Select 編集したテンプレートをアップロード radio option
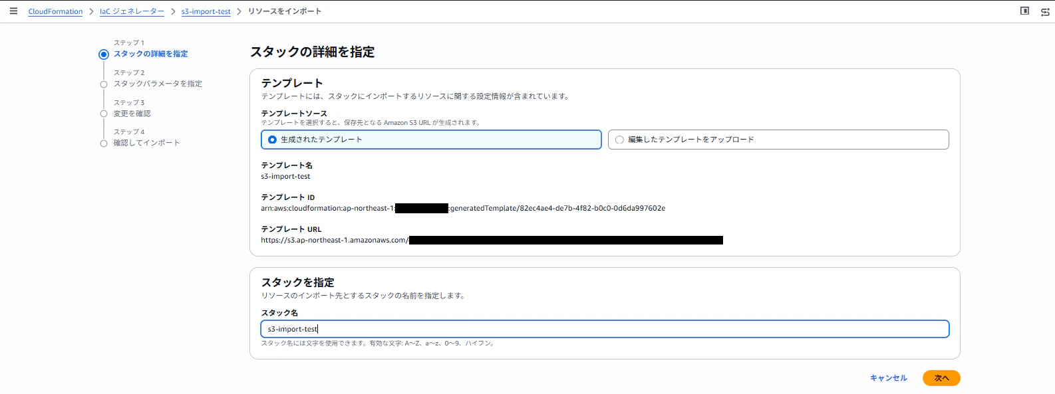The image size is (1055, 394). [x=778, y=140]
